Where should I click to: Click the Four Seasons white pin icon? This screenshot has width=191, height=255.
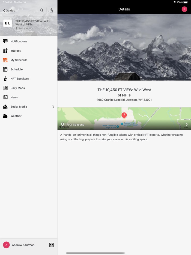62,124
